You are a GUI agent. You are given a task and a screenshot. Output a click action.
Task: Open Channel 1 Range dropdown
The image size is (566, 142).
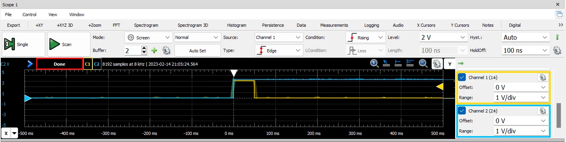coord(521,98)
